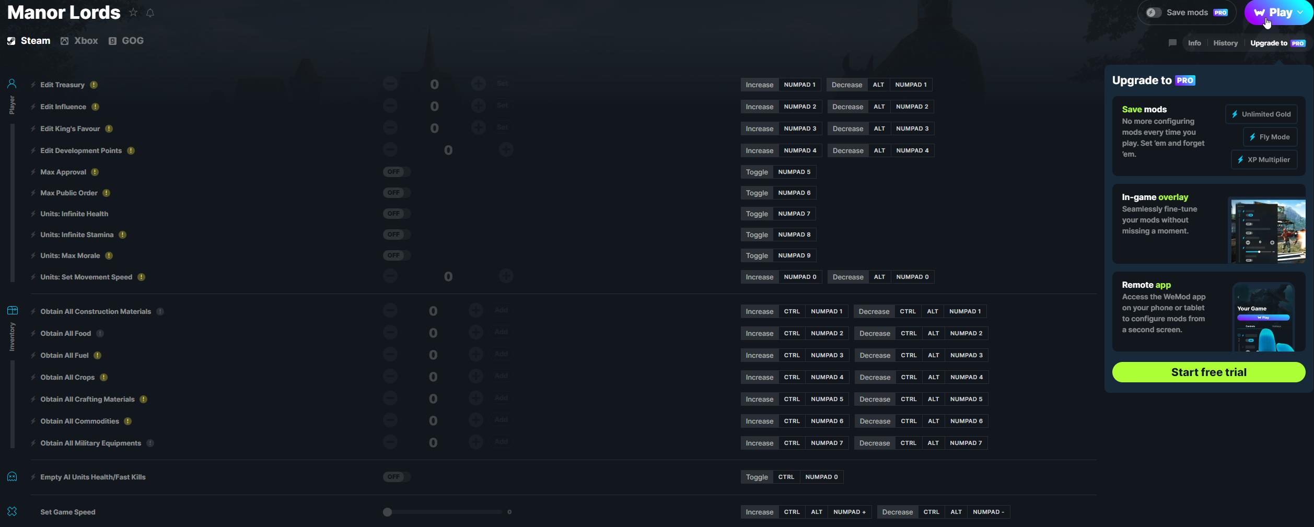Switch to the Xbox platform tab
The width and height of the screenshot is (1314, 527).
[x=79, y=41]
